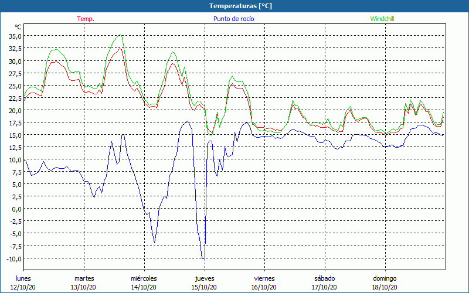
Task: Click the 32,5 y-axis value
Action: click(15, 49)
